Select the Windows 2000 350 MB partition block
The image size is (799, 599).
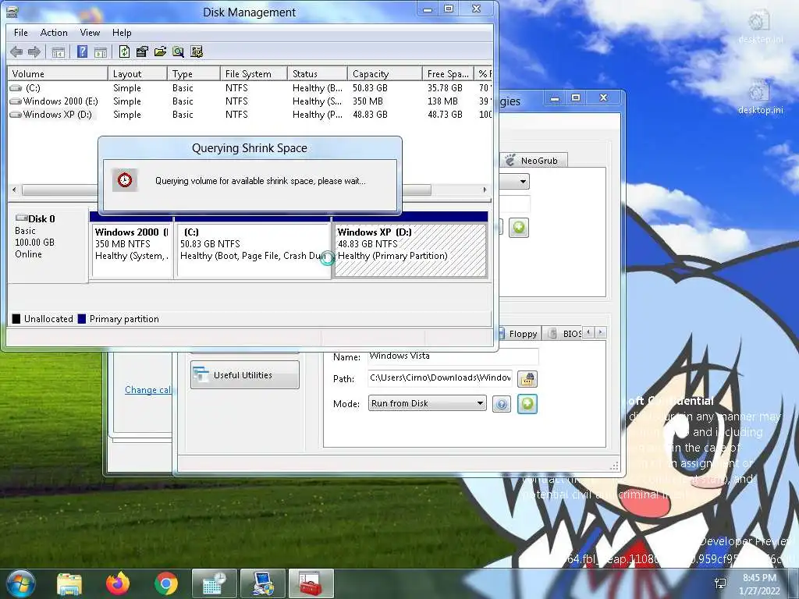coord(131,250)
